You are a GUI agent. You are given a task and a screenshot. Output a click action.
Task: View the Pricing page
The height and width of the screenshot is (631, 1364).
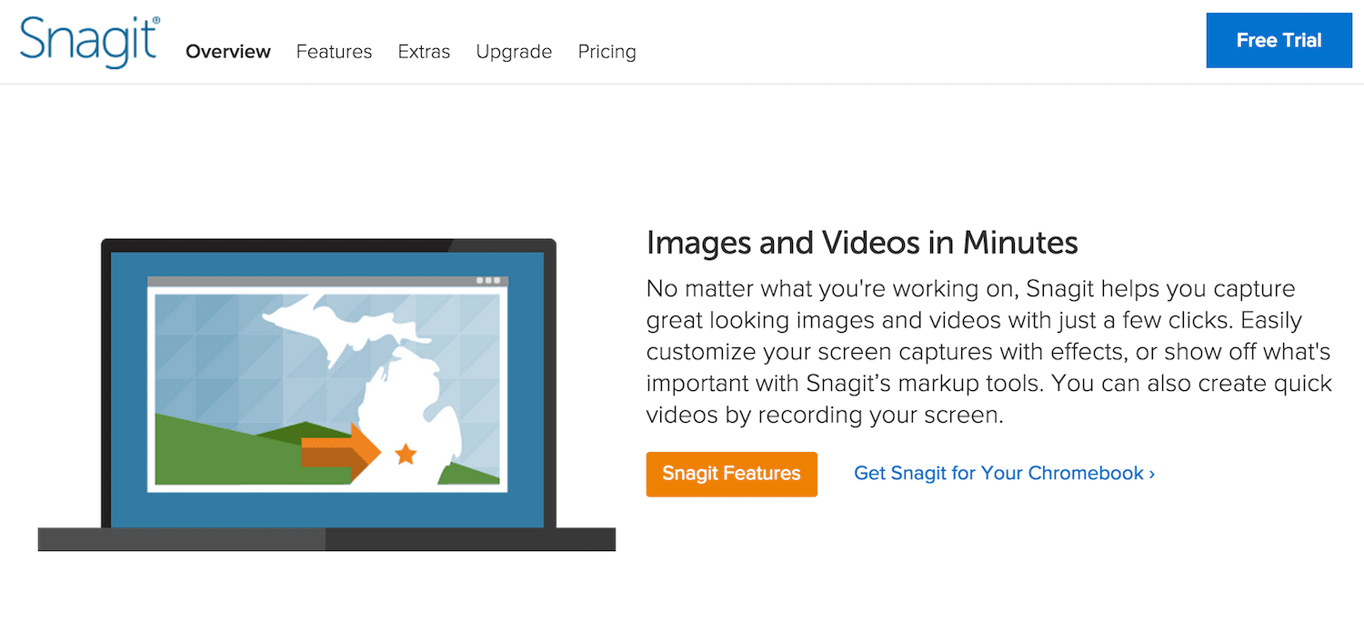pyautogui.click(x=607, y=53)
